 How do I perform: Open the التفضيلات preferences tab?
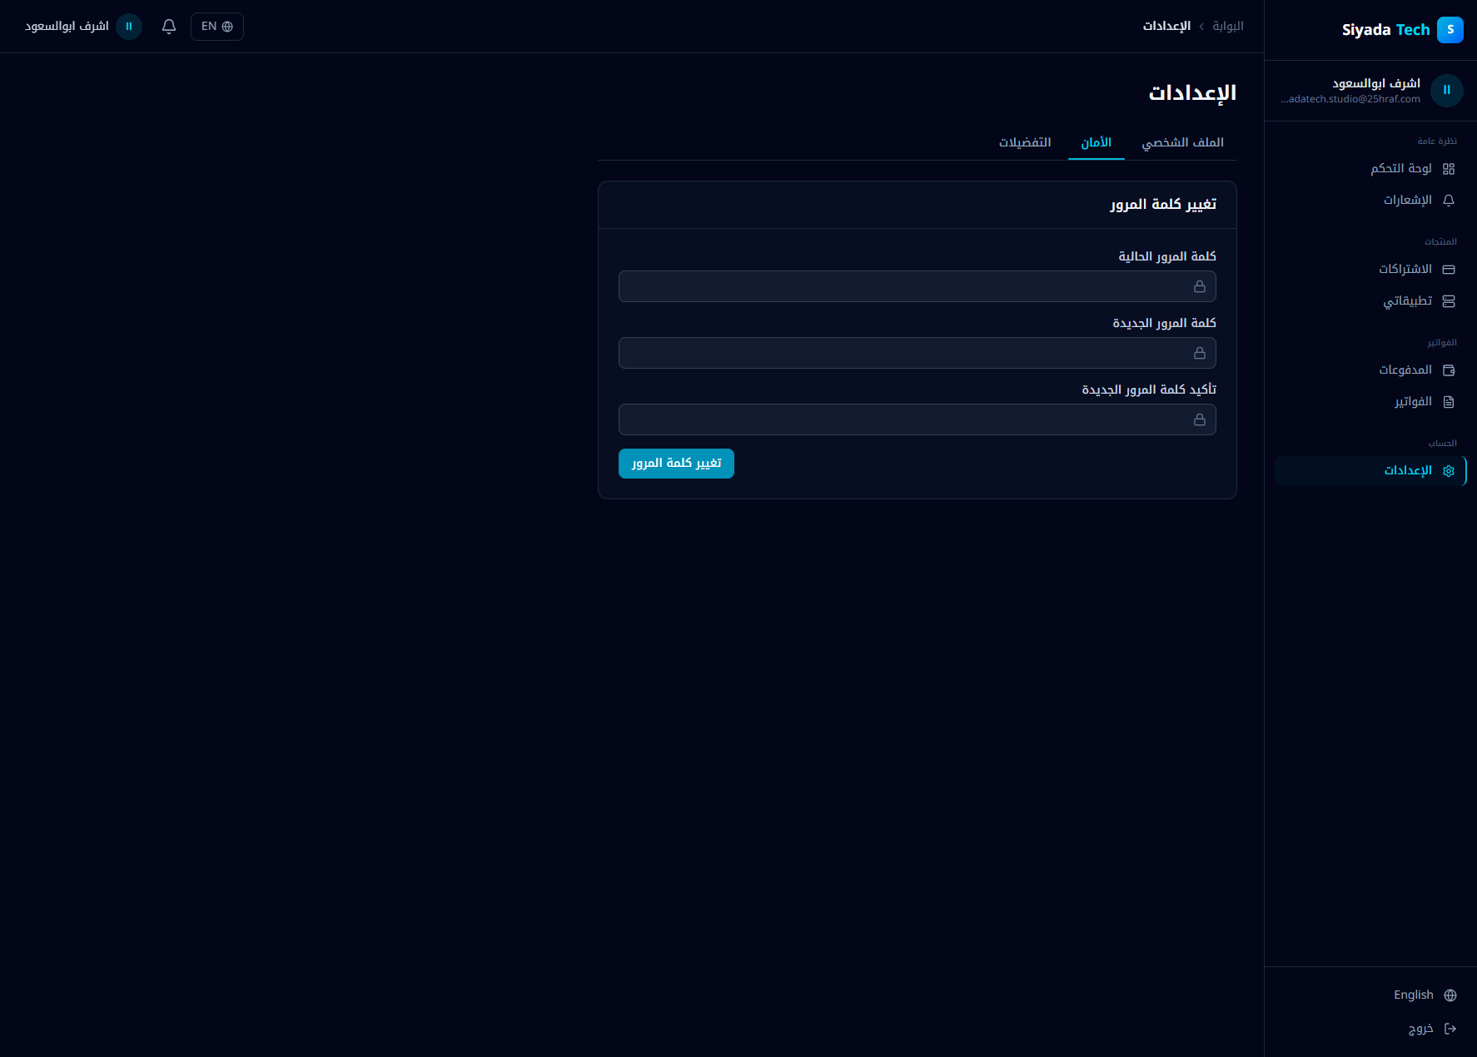1025,142
